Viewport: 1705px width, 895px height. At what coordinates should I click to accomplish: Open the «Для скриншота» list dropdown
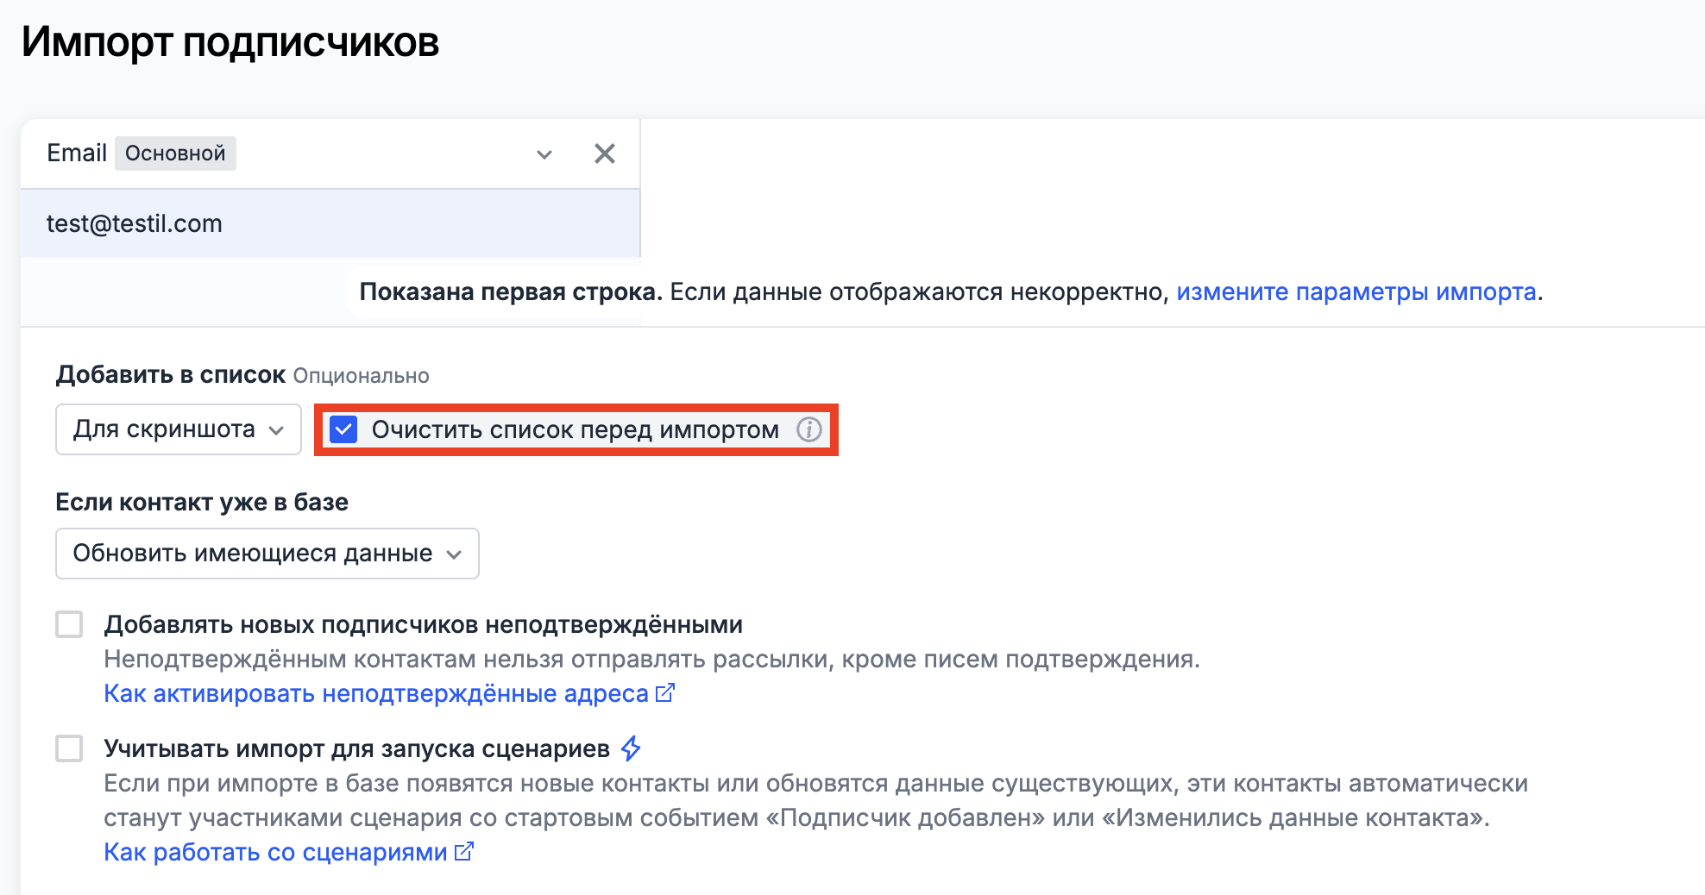click(x=178, y=429)
